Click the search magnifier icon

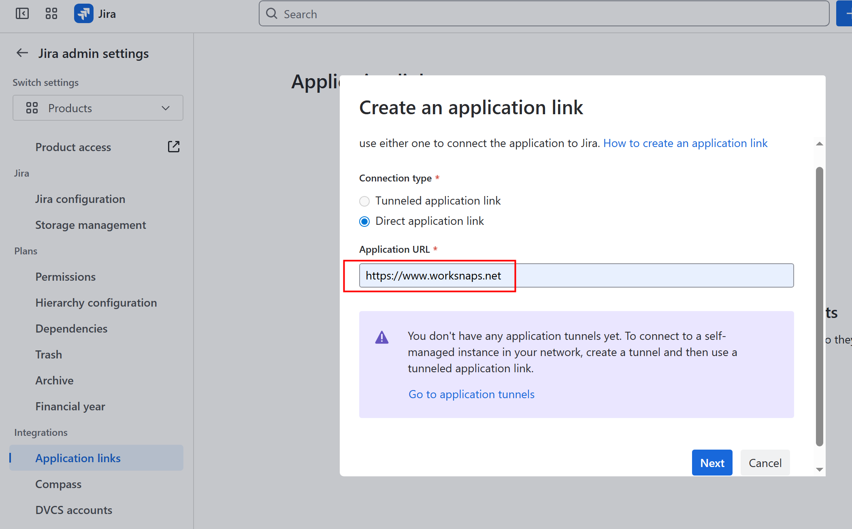(272, 14)
